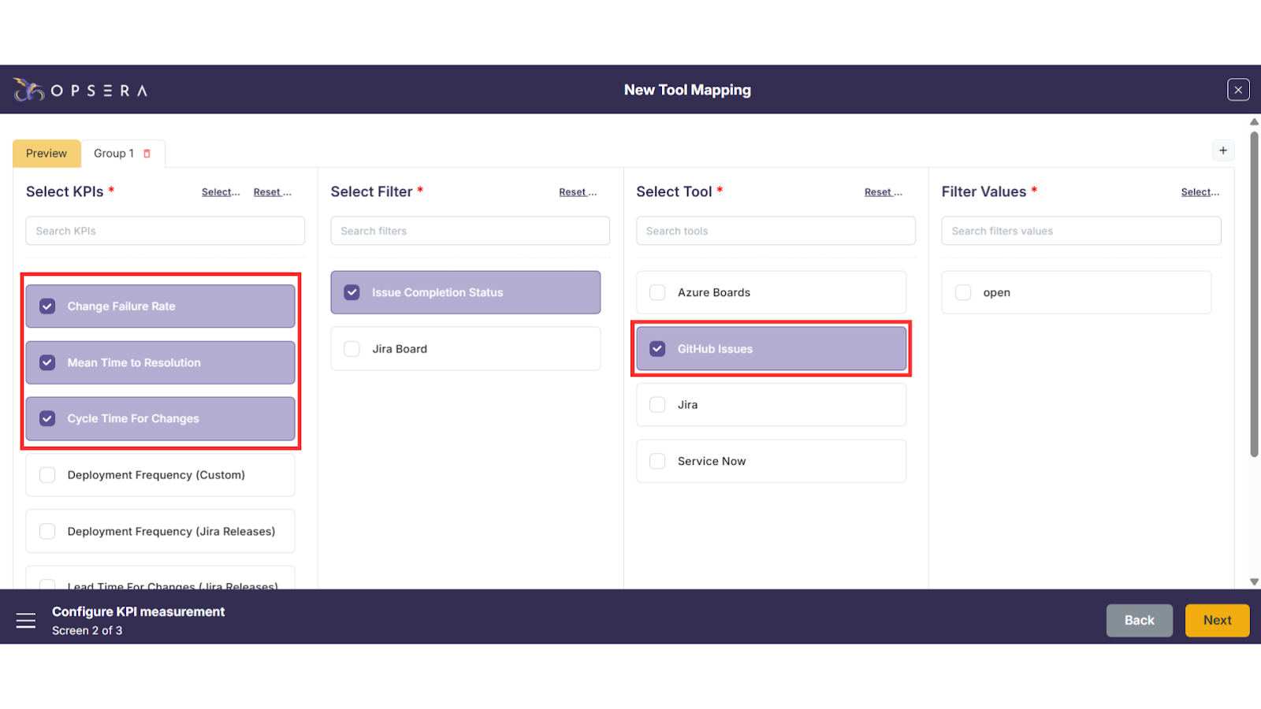Focus the Search KPIs field
Viewport: 1261px width, 709px height.
coord(166,231)
